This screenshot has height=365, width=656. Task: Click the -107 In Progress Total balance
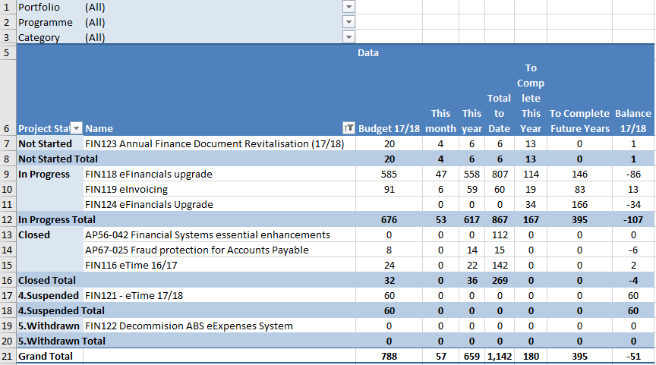(633, 219)
